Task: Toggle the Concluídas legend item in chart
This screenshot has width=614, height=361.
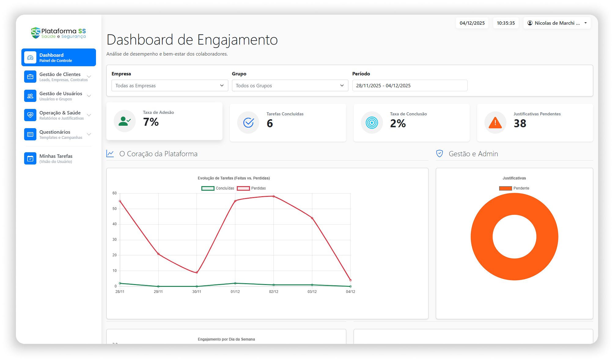Action: [218, 188]
